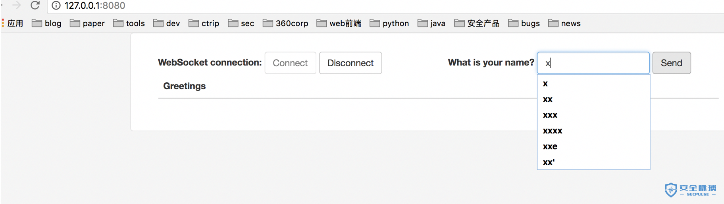
Task: Open the blog bookmarks folder
Action: click(x=46, y=23)
